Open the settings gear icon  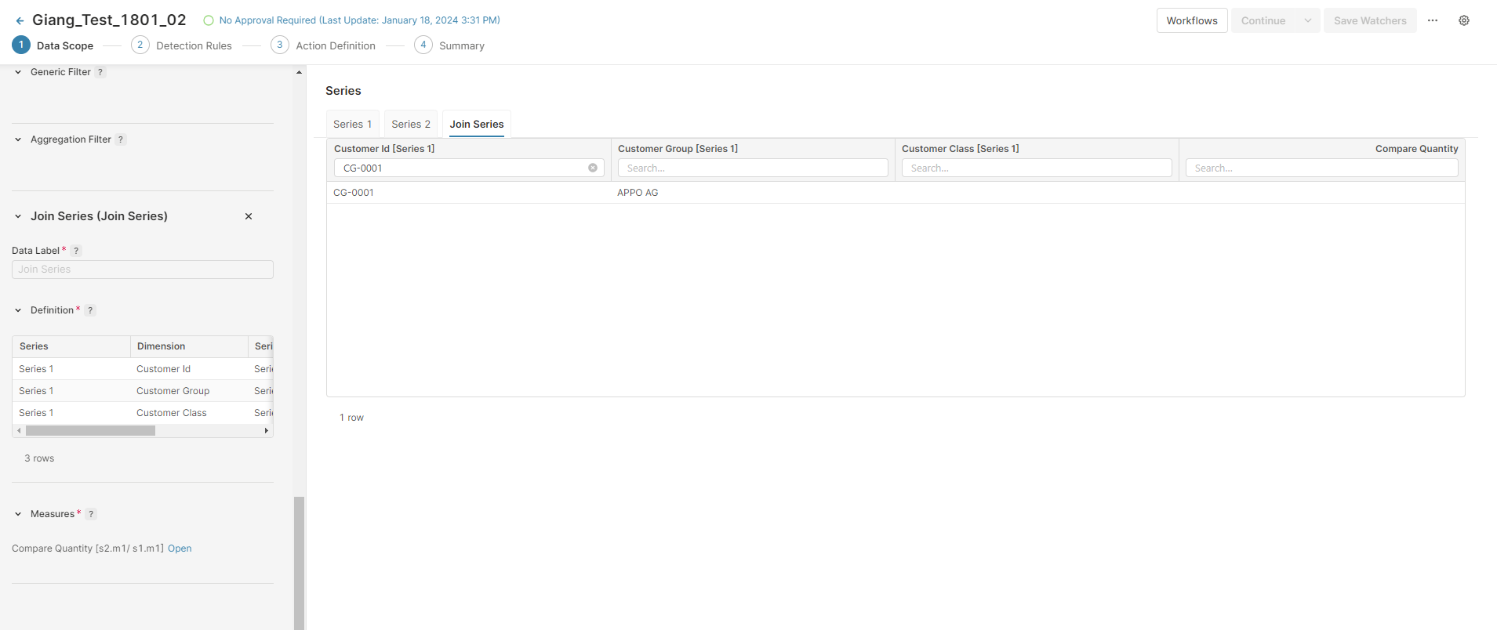point(1463,20)
